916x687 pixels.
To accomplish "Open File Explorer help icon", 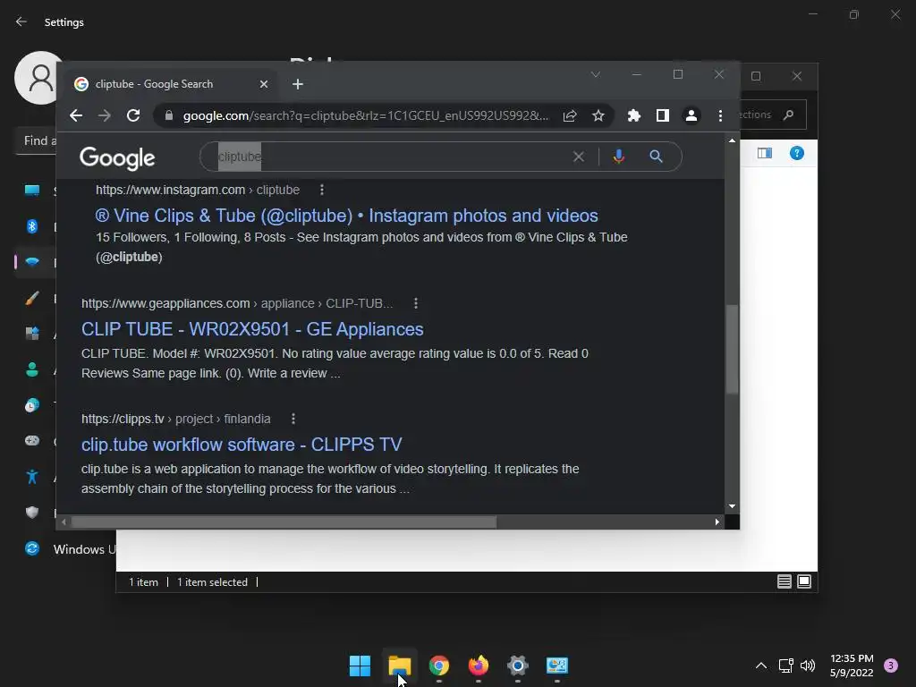I will (797, 153).
